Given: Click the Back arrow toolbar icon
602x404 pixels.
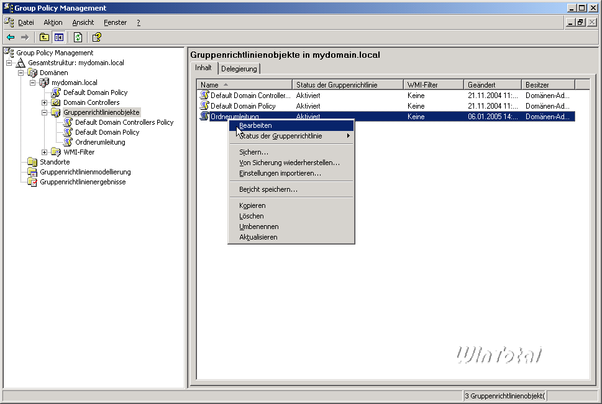Looking at the screenshot, I should click(x=11, y=37).
